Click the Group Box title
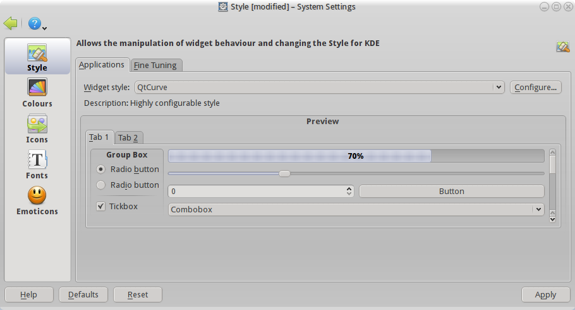 [x=127, y=154]
